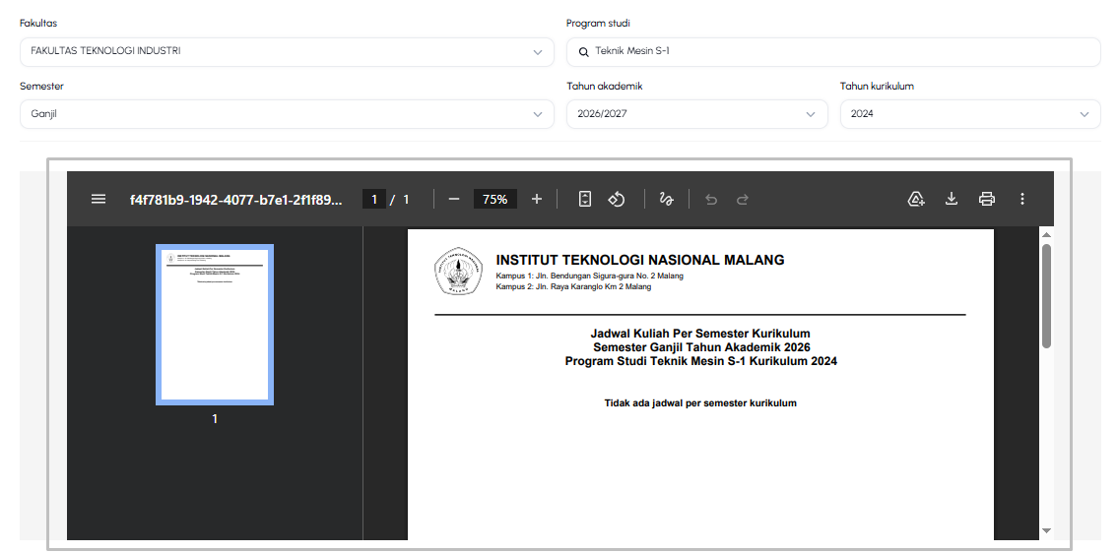
Task: Click the fit to page icon
Action: (585, 199)
